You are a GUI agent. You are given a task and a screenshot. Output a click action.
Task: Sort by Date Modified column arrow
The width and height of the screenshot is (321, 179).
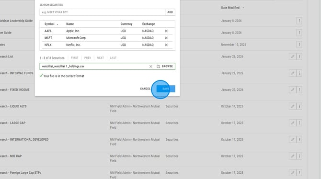click(243, 8)
